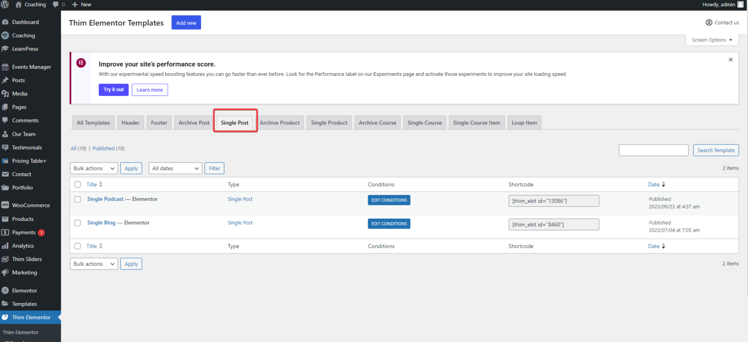Open LearnPress icon in sidebar
This screenshot has height=342, width=748.
[5, 49]
